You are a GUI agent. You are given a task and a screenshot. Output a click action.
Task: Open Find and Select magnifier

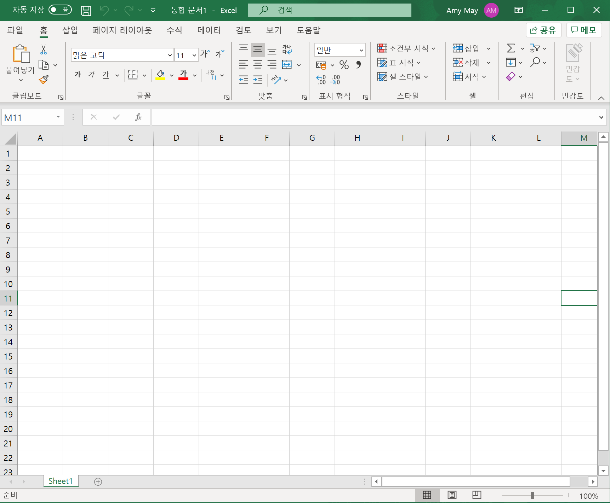pos(535,62)
